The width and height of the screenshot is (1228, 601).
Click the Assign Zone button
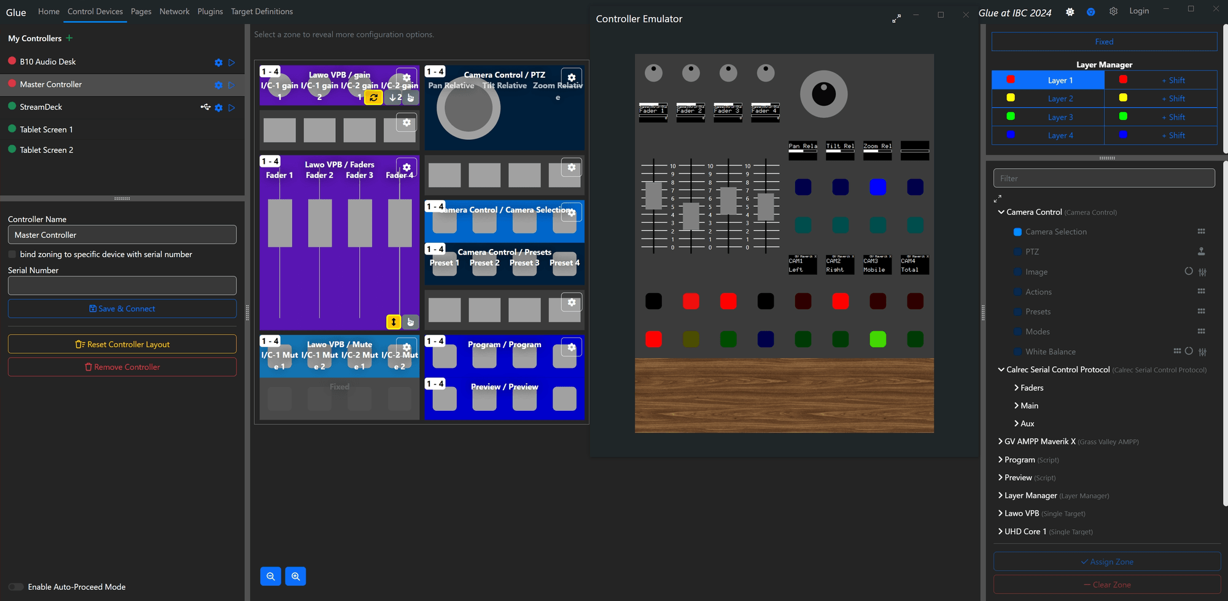pos(1107,561)
